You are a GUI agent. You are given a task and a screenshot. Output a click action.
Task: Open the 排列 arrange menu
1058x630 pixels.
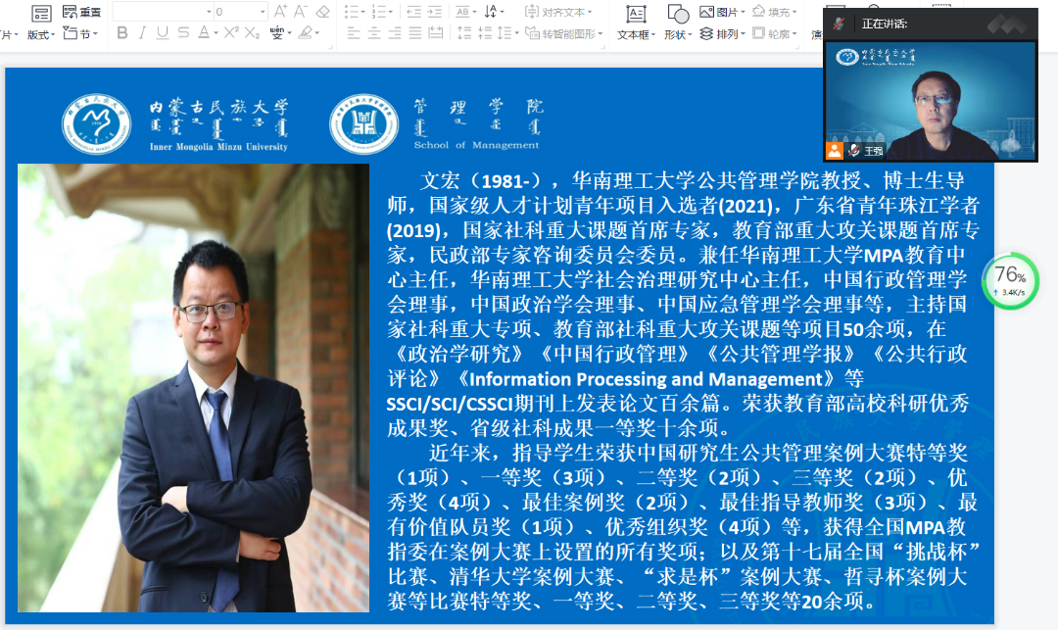point(723,34)
